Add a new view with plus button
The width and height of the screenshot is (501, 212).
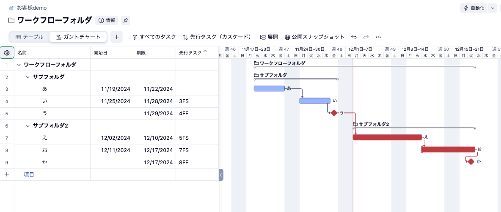click(x=116, y=37)
